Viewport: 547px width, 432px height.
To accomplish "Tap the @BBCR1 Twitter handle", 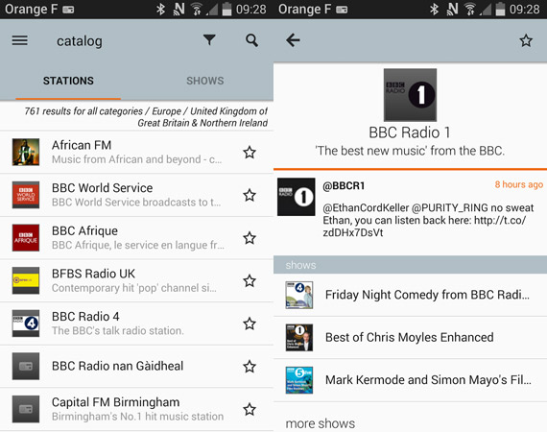I will (344, 186).
